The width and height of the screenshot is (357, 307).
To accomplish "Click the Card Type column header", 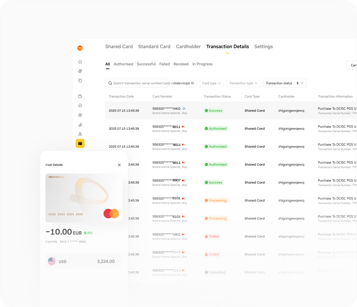I will 252,96.
